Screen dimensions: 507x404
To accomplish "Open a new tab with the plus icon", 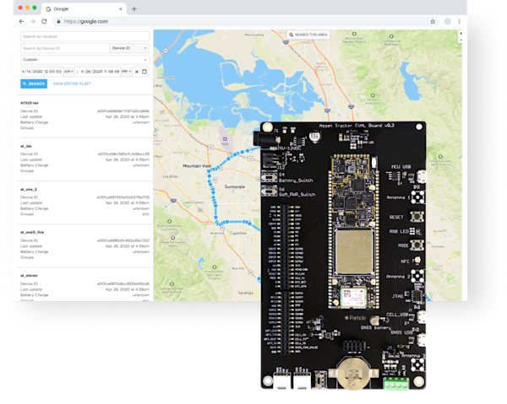I will pyautogui.click(x=134, y=9).
